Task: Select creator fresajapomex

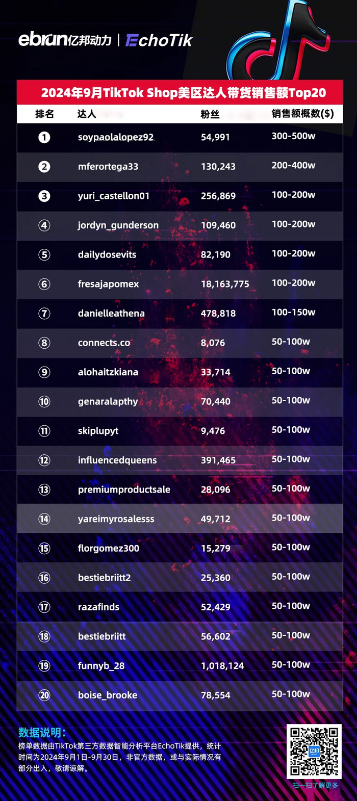Action: tap(108, 284)
